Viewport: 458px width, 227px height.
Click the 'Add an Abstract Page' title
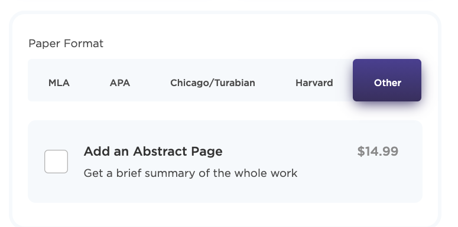[x=152, y=152]
